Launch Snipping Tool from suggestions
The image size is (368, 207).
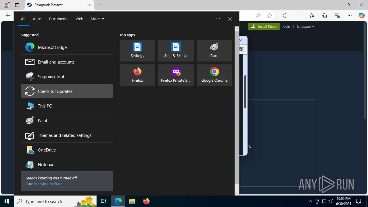pos(66,76)
